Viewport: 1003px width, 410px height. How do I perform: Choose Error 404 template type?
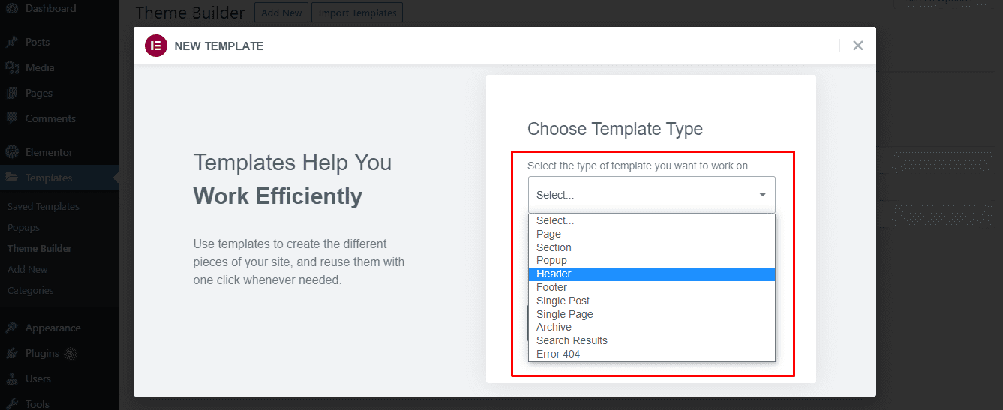click(x=651, y=354)
